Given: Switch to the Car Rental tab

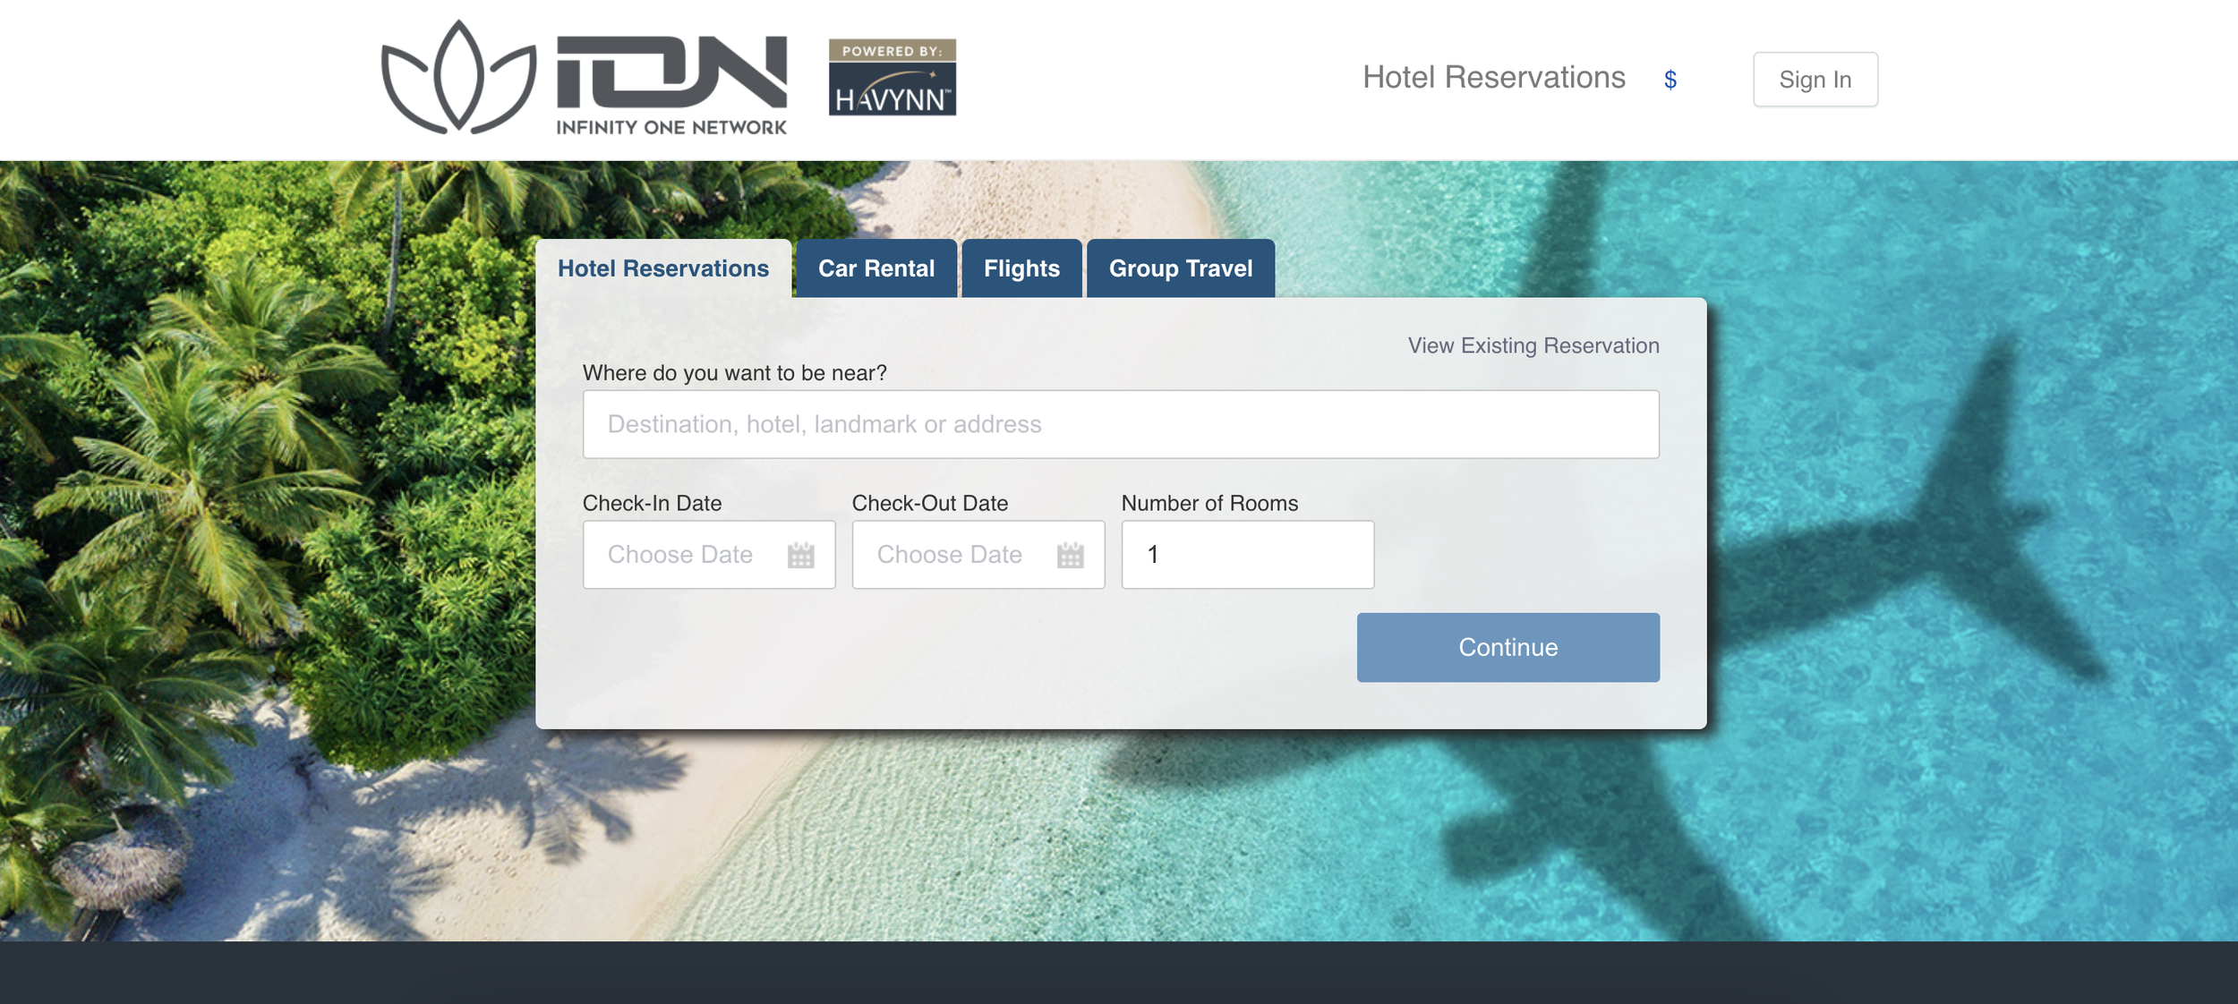Looking at the screenshot, I should click(x=876, y=268).
